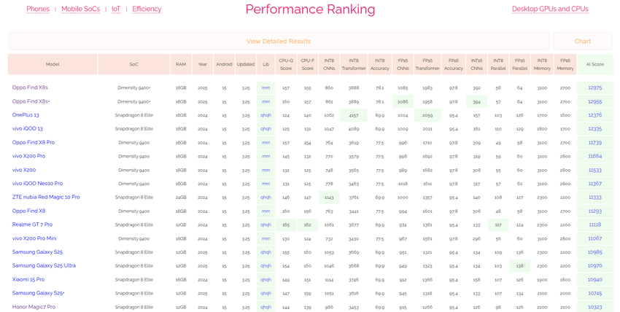Viewport: 620px width, 312px height.
Task: Select the RAM column header
Action: [181, 64]
